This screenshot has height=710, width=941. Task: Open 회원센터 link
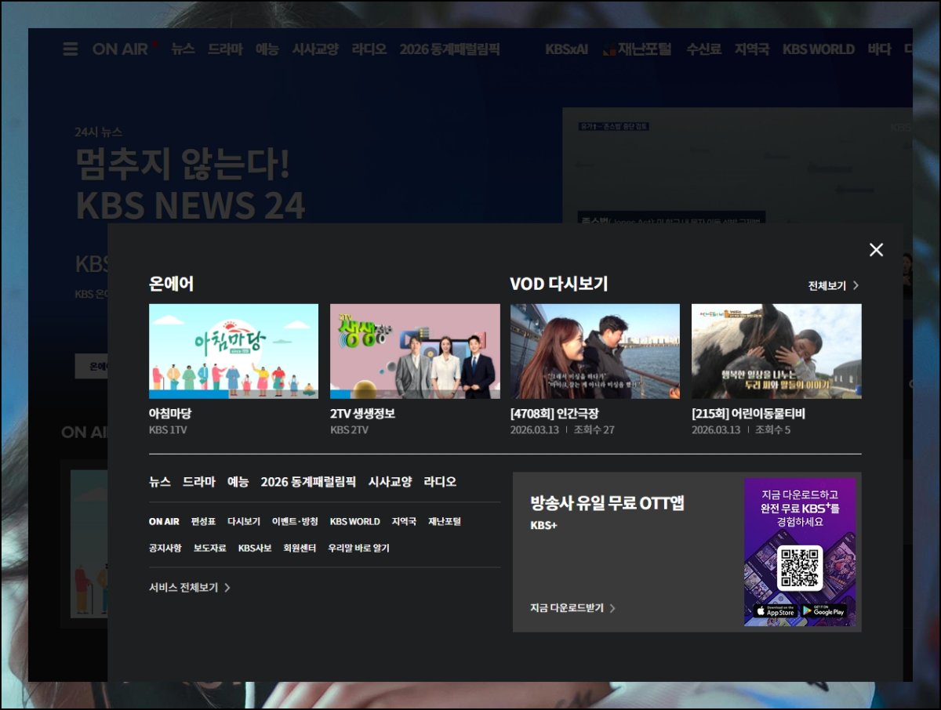tap(300, 548)
